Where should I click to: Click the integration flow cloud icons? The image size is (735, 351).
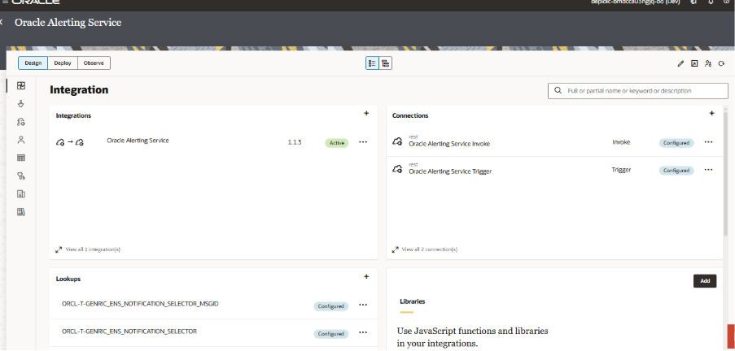[x=69, y=142]
